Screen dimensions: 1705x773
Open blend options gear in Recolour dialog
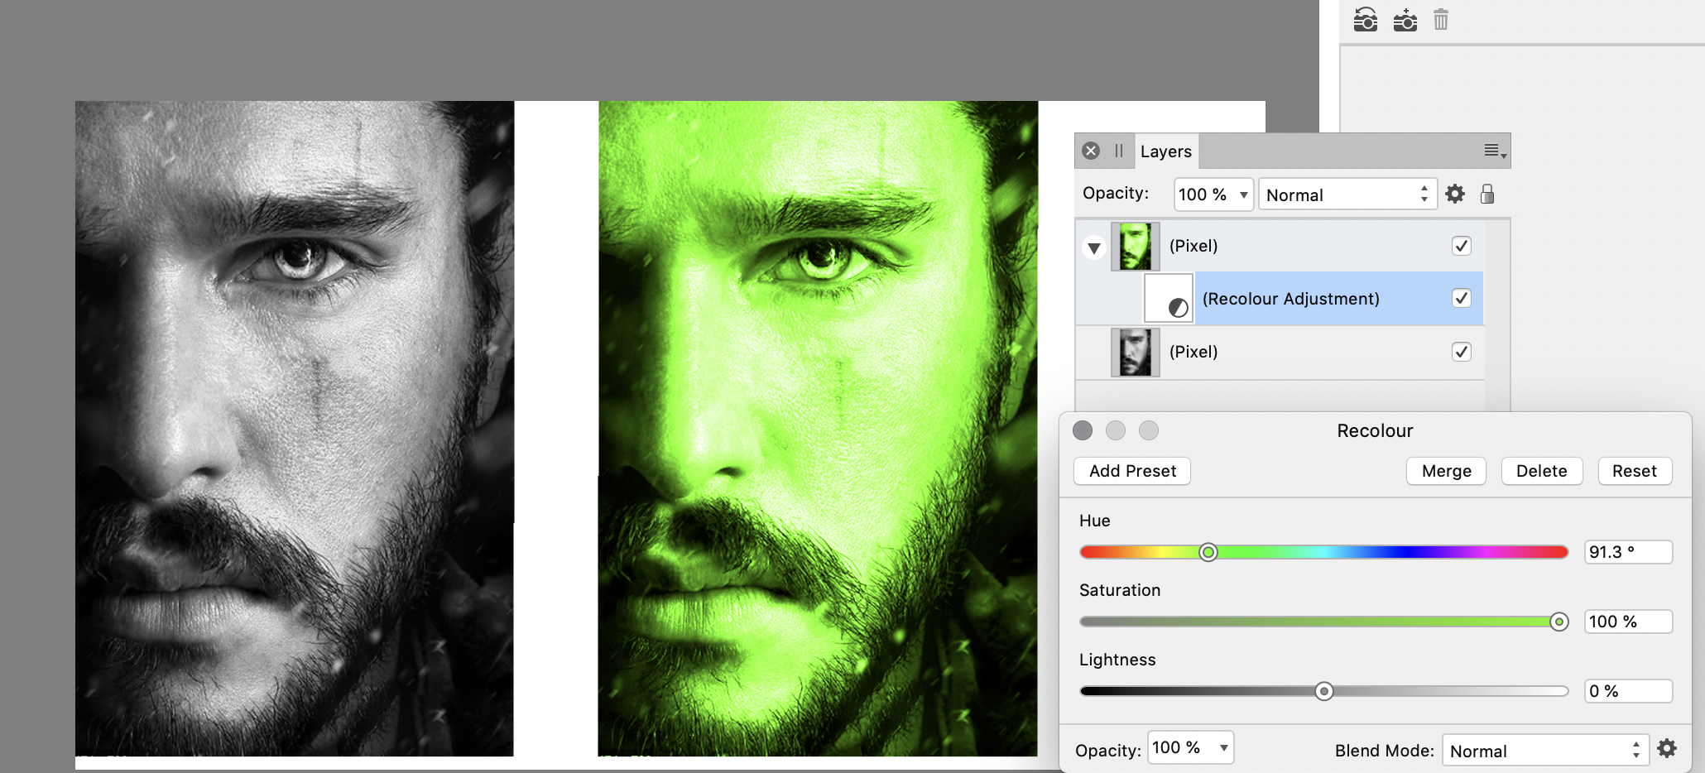pyautogui.click(x=1667, y=749)
